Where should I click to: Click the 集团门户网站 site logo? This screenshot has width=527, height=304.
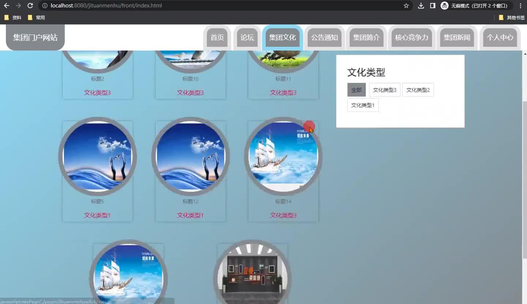(35, 37)
